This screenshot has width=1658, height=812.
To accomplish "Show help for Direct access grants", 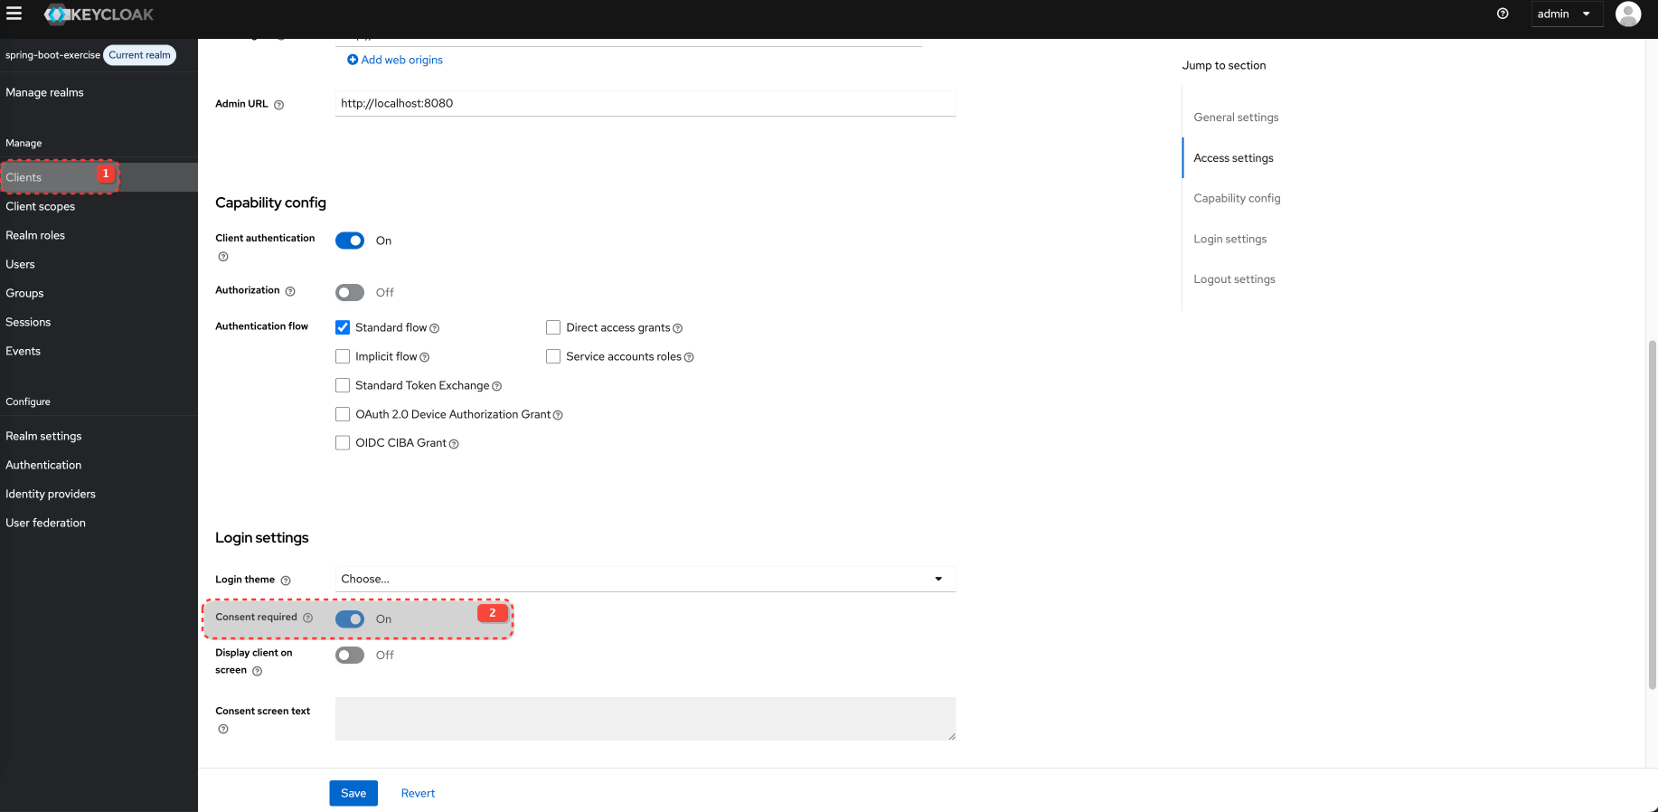I will pos(678,328).
